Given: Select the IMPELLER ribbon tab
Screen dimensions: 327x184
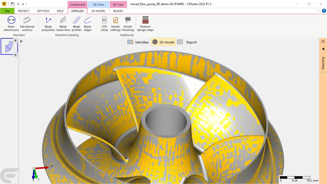Looking at the screenshot, I should 77,11.
